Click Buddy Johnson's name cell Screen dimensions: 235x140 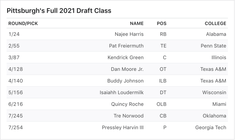[125, 81]
